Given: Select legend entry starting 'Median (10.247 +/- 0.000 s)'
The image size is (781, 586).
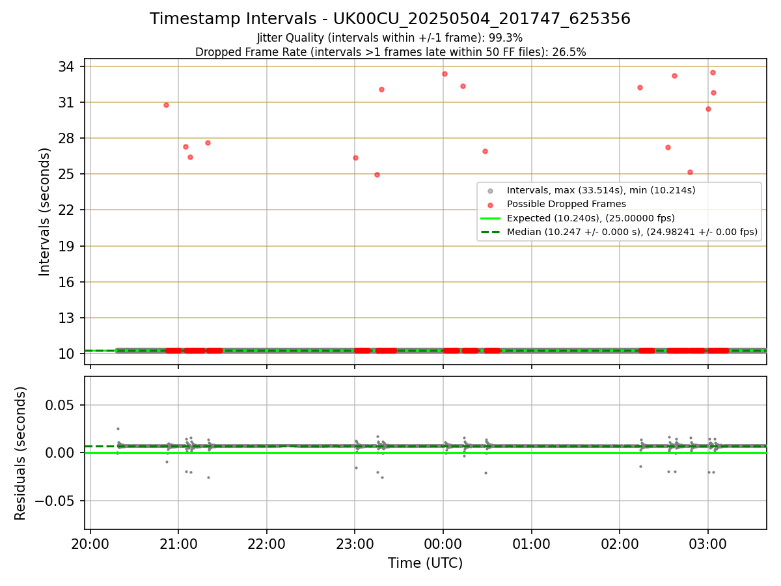Looking at the screenshot, I should pos(632,232).
